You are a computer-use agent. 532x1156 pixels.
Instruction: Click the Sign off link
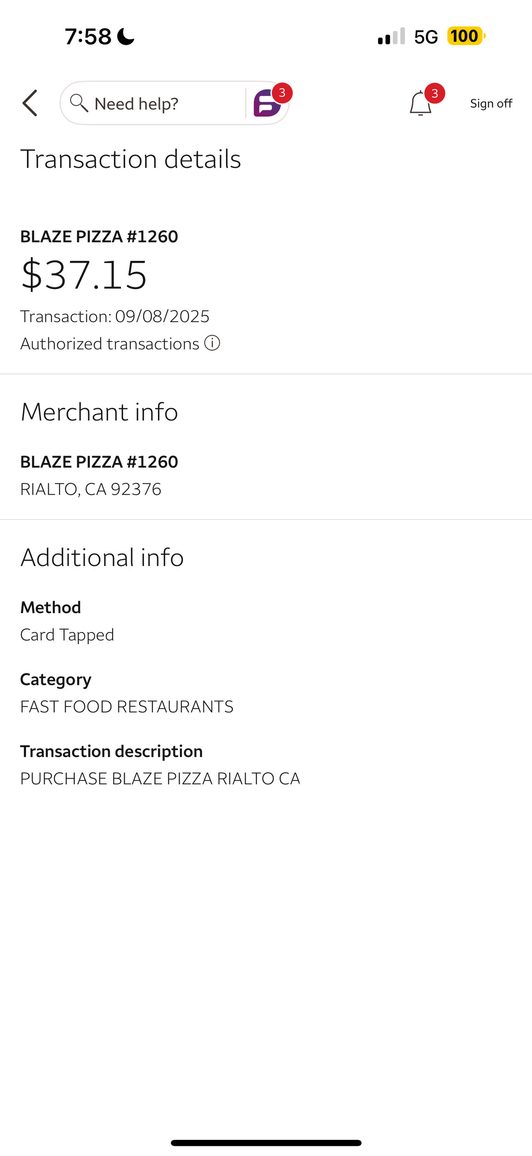click(x=491, y=104)
